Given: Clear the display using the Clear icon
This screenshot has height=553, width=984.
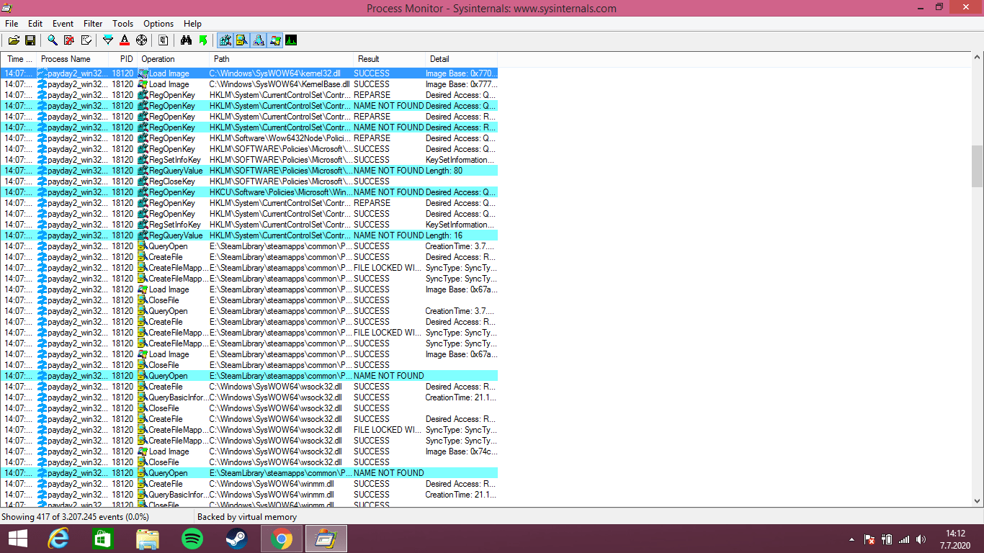Looking at the screenshot, I should click(86, 40).
